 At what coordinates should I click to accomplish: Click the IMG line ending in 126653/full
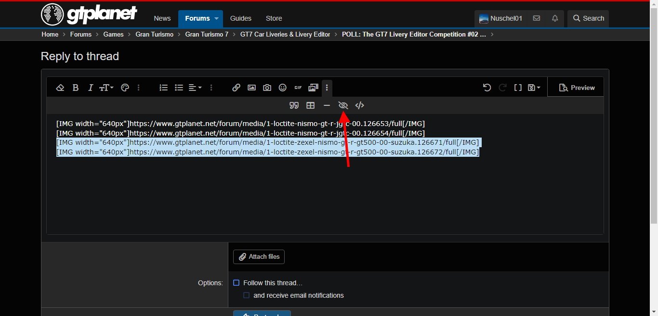click(x=240, y=124)
